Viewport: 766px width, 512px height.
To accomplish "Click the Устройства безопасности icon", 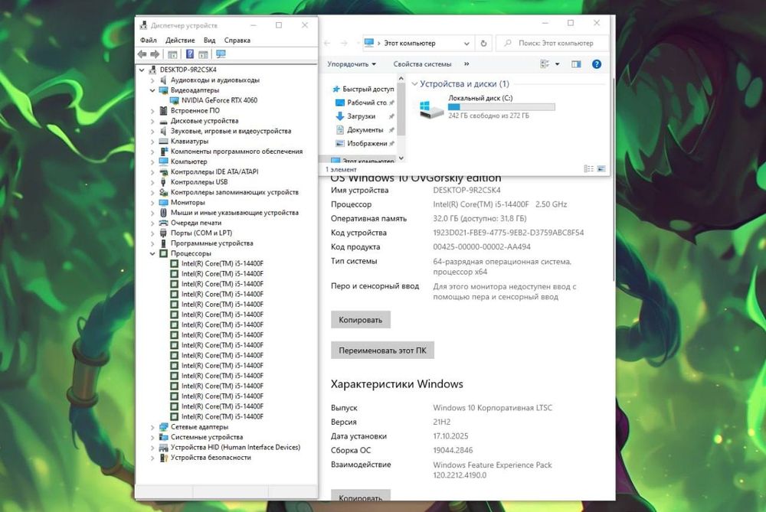I will 163,458.
